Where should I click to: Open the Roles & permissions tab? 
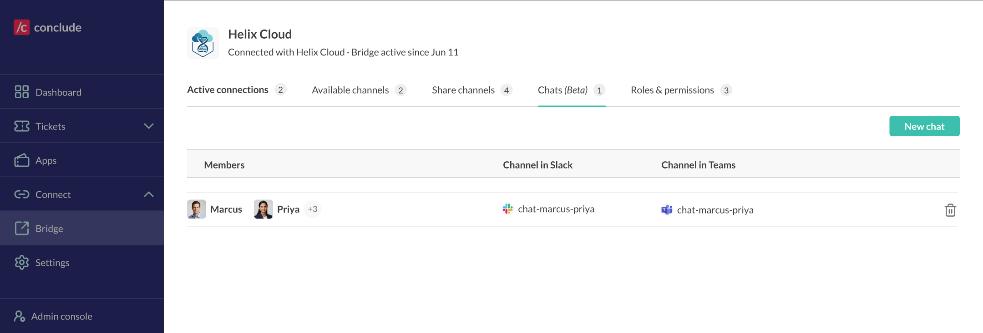pyautogui.click(x=681, y=90)
